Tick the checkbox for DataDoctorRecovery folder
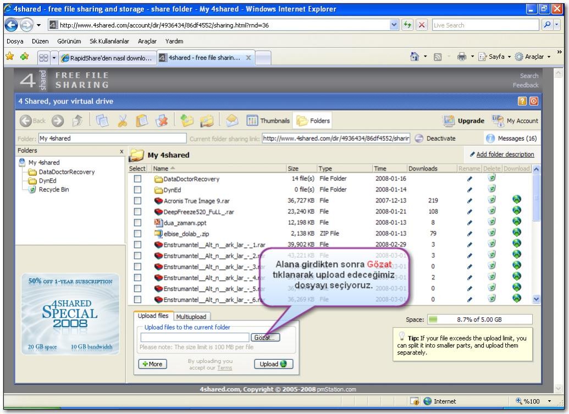Viewport: 569px width, 414px height. (x=137, y=179)
